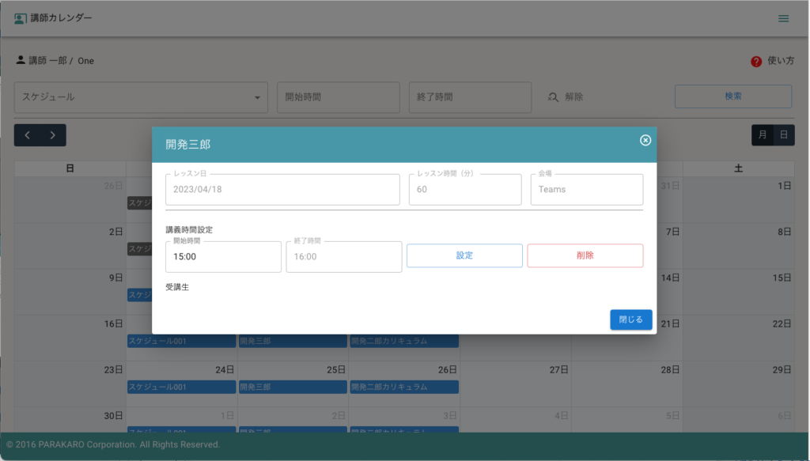Viewport: 810px width, 461px height.
Task: Click the 閉じる button
Action: [630, 319]
